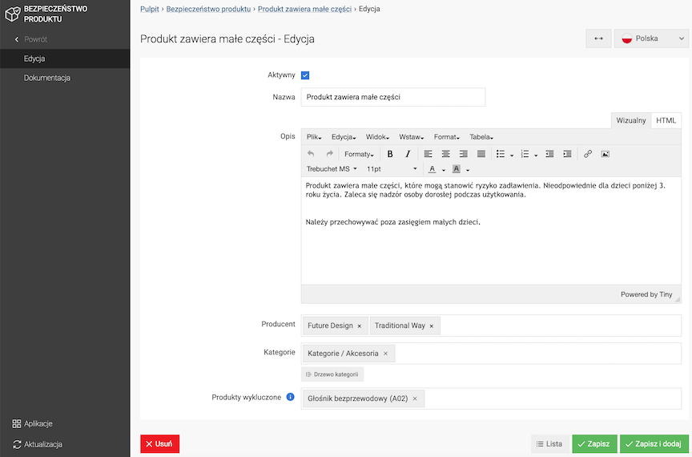Insert an image into the description
The image size is (692, 457).
tap(605, 154)
